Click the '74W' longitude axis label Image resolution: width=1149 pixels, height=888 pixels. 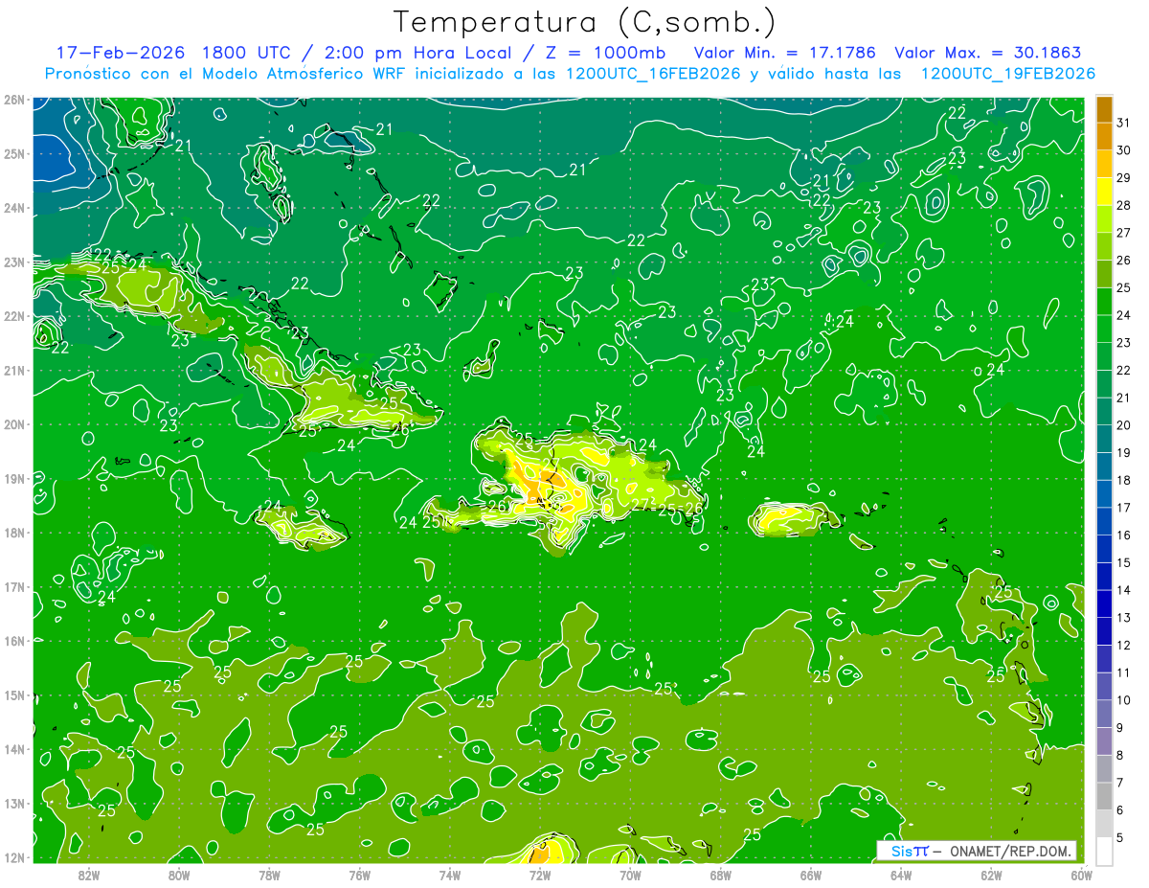(450, 874)
